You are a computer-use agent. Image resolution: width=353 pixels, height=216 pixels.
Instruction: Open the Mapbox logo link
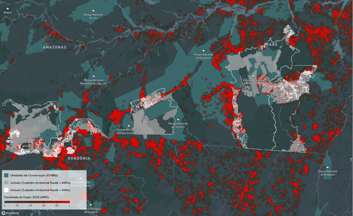10,213
